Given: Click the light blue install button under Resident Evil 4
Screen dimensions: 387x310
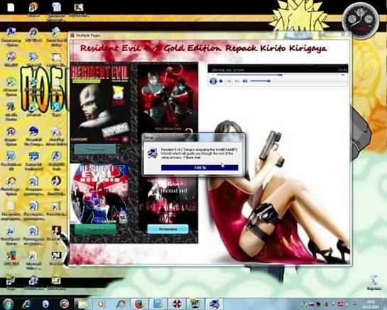Looking at the screenshot, I should [168, 229].
